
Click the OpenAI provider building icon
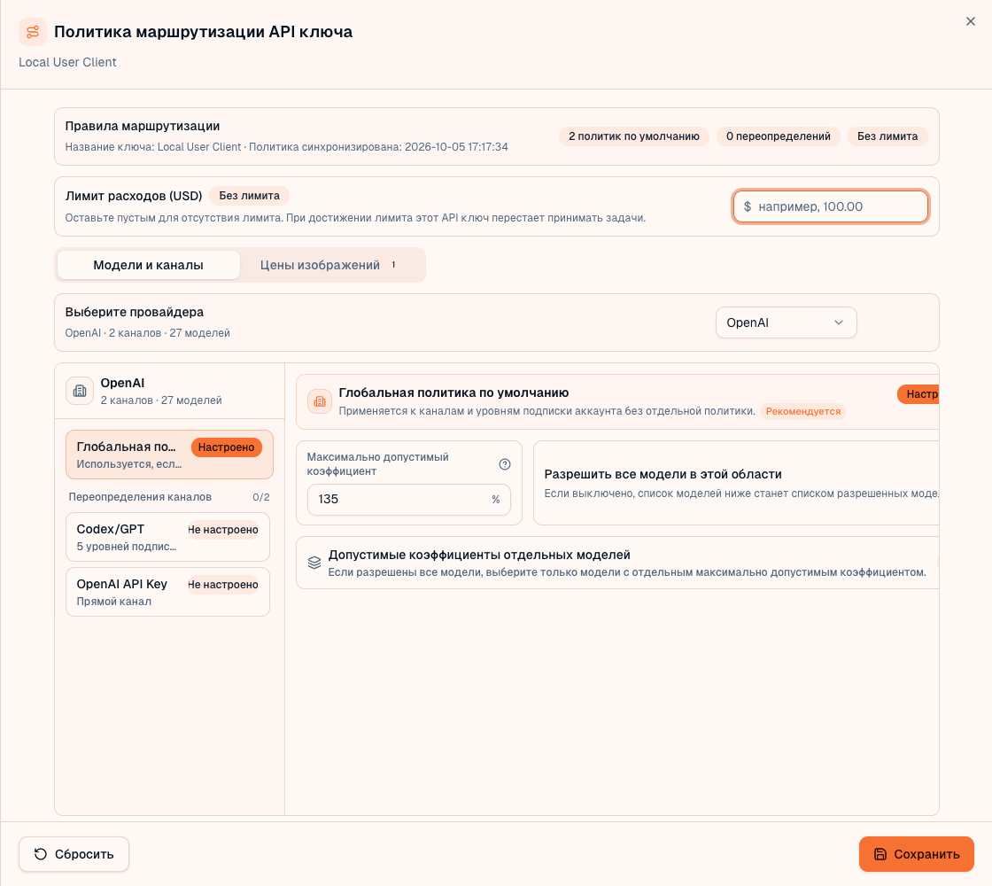coord(80,391)
